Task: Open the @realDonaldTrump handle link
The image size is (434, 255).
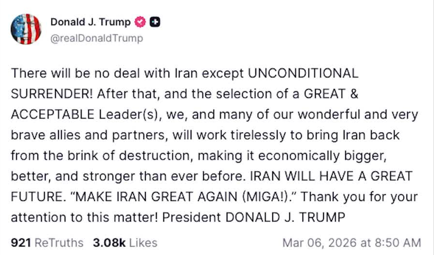Action: point(97,38)
